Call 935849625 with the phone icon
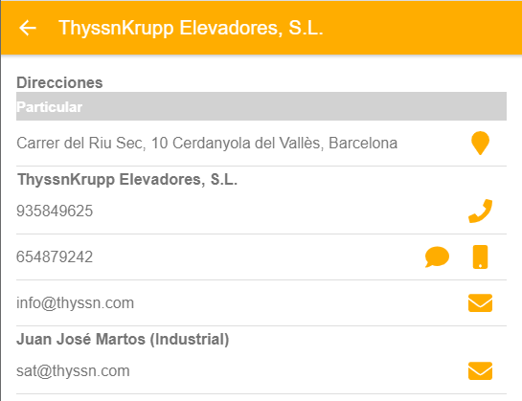 (x=480, y=211)
